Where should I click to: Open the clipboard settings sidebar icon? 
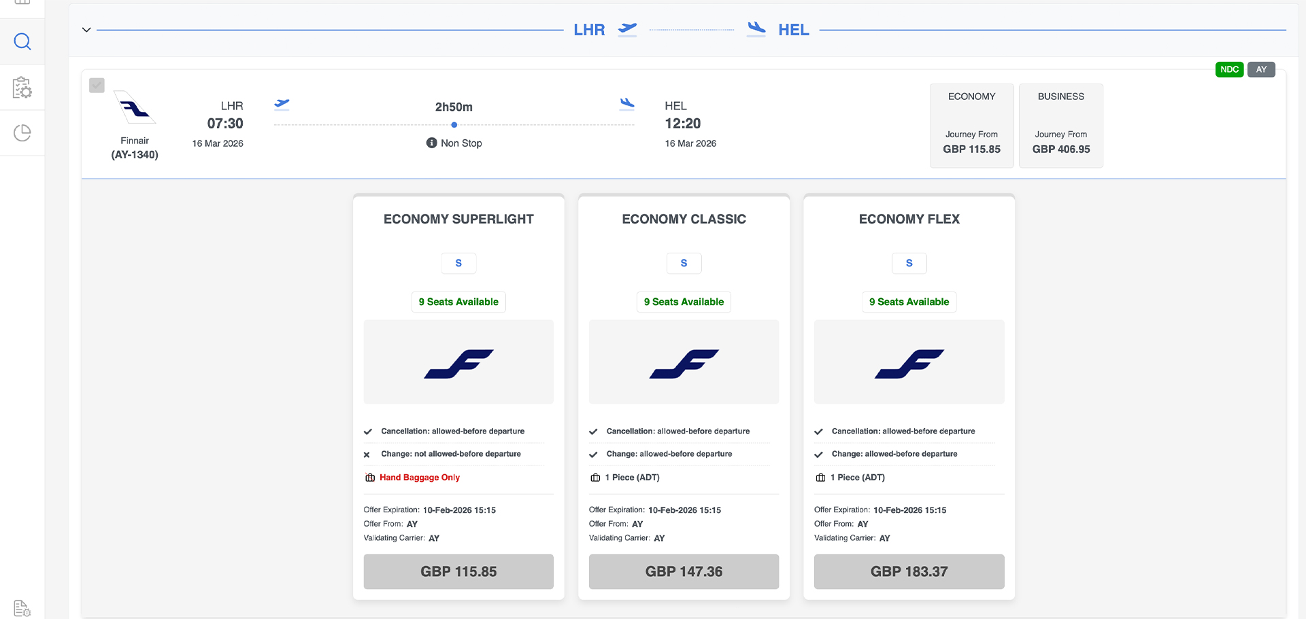pos(22,88)
